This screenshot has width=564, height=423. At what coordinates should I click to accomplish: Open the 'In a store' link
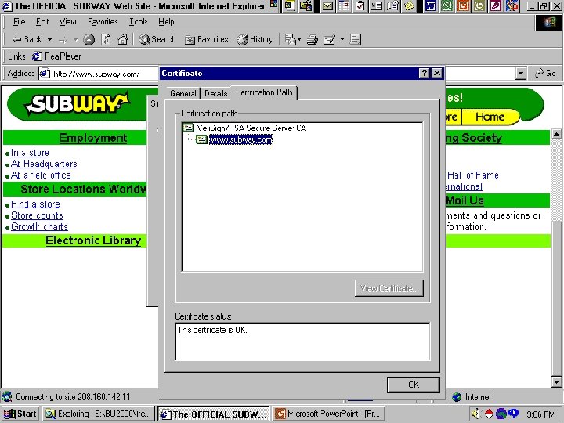(30, 153)
